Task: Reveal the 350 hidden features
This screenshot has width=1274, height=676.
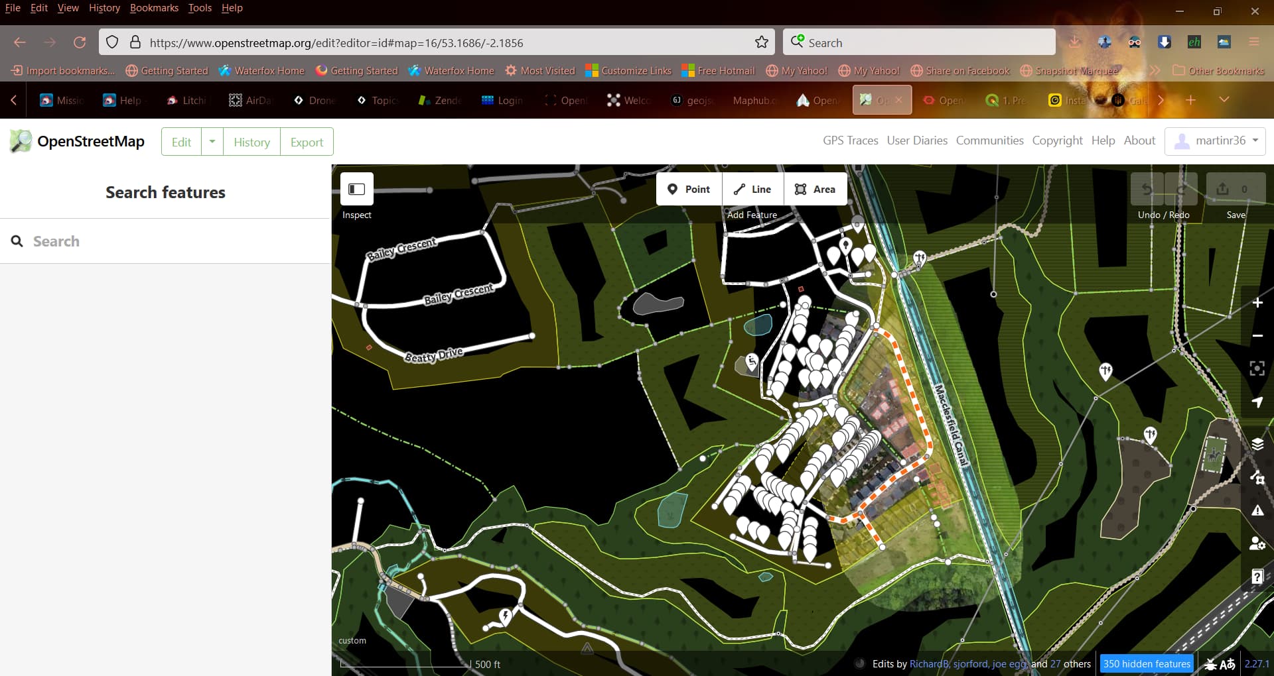Action: coord(1146,663)
